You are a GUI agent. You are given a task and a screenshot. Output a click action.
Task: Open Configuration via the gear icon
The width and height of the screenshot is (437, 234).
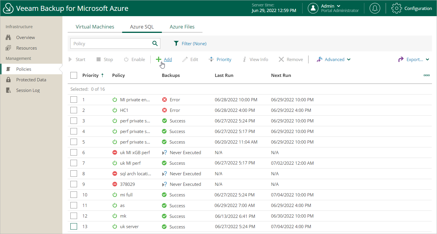[x=396, y=8]
